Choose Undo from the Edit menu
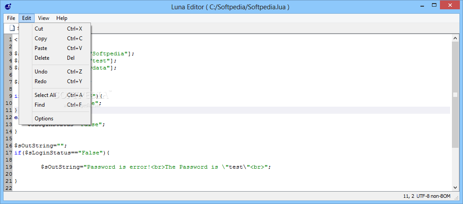 pos(55,72)
